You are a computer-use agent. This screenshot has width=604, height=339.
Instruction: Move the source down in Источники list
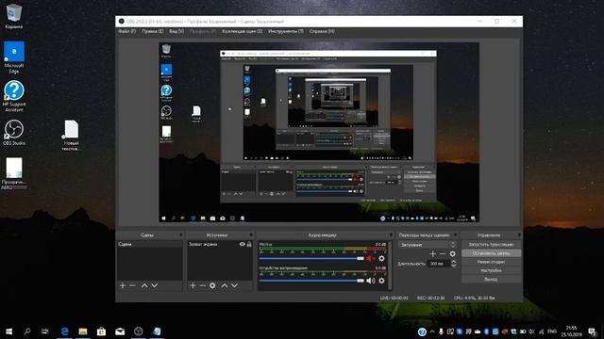pyautogui.click(x=234, y=285)
